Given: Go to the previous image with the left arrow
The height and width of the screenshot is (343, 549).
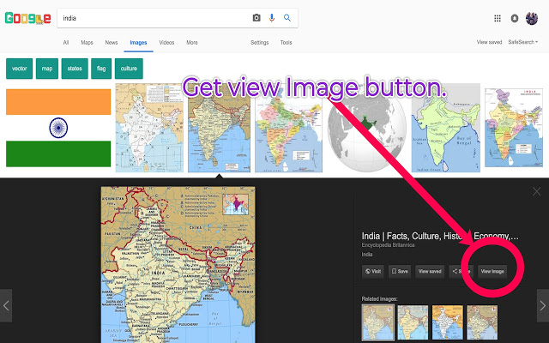Looking at the screenshot, I should click(6, 305).
